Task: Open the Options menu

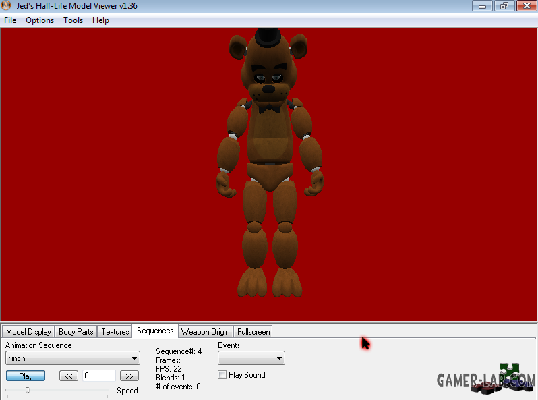Action: 40,20
